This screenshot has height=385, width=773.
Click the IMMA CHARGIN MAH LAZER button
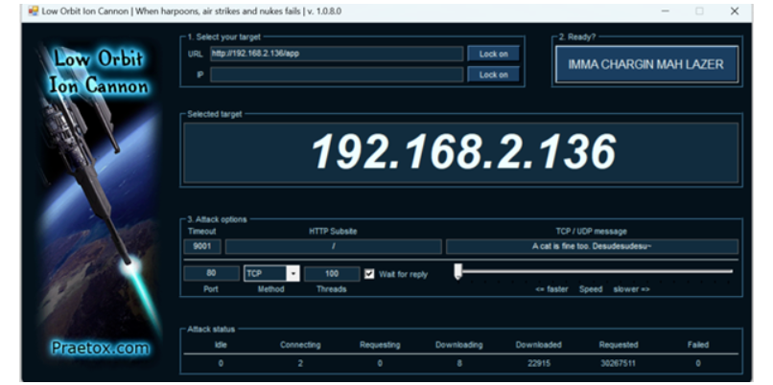tap(646, 64)
